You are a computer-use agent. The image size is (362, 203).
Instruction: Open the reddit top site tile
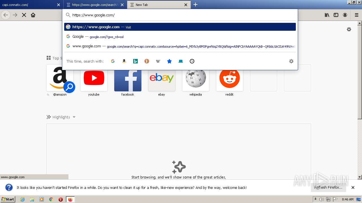pyautogui.click(x=230, y=80)
